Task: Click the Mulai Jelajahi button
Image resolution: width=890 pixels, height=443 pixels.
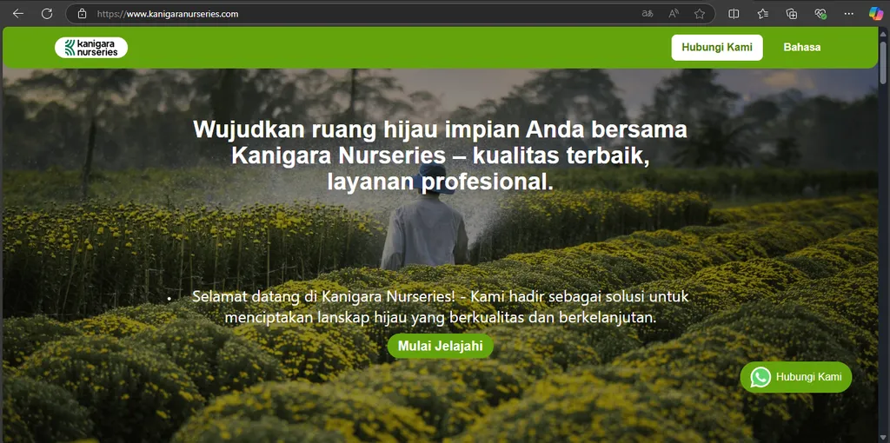Action: click(441, 346)
